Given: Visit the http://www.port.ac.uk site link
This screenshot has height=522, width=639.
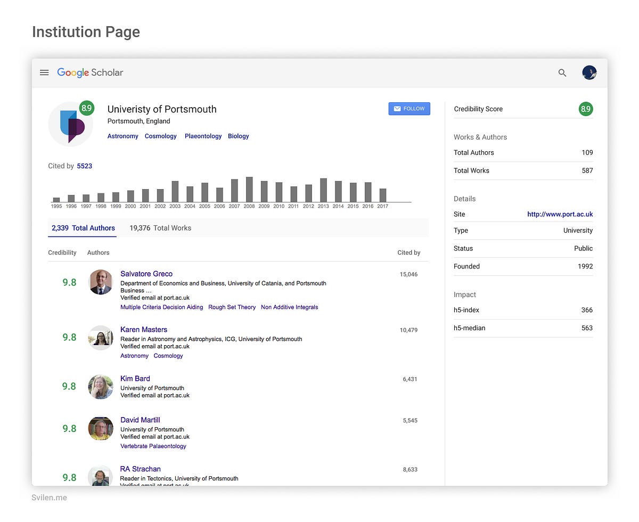Looking at the screenshot, I should click(560, 214).
